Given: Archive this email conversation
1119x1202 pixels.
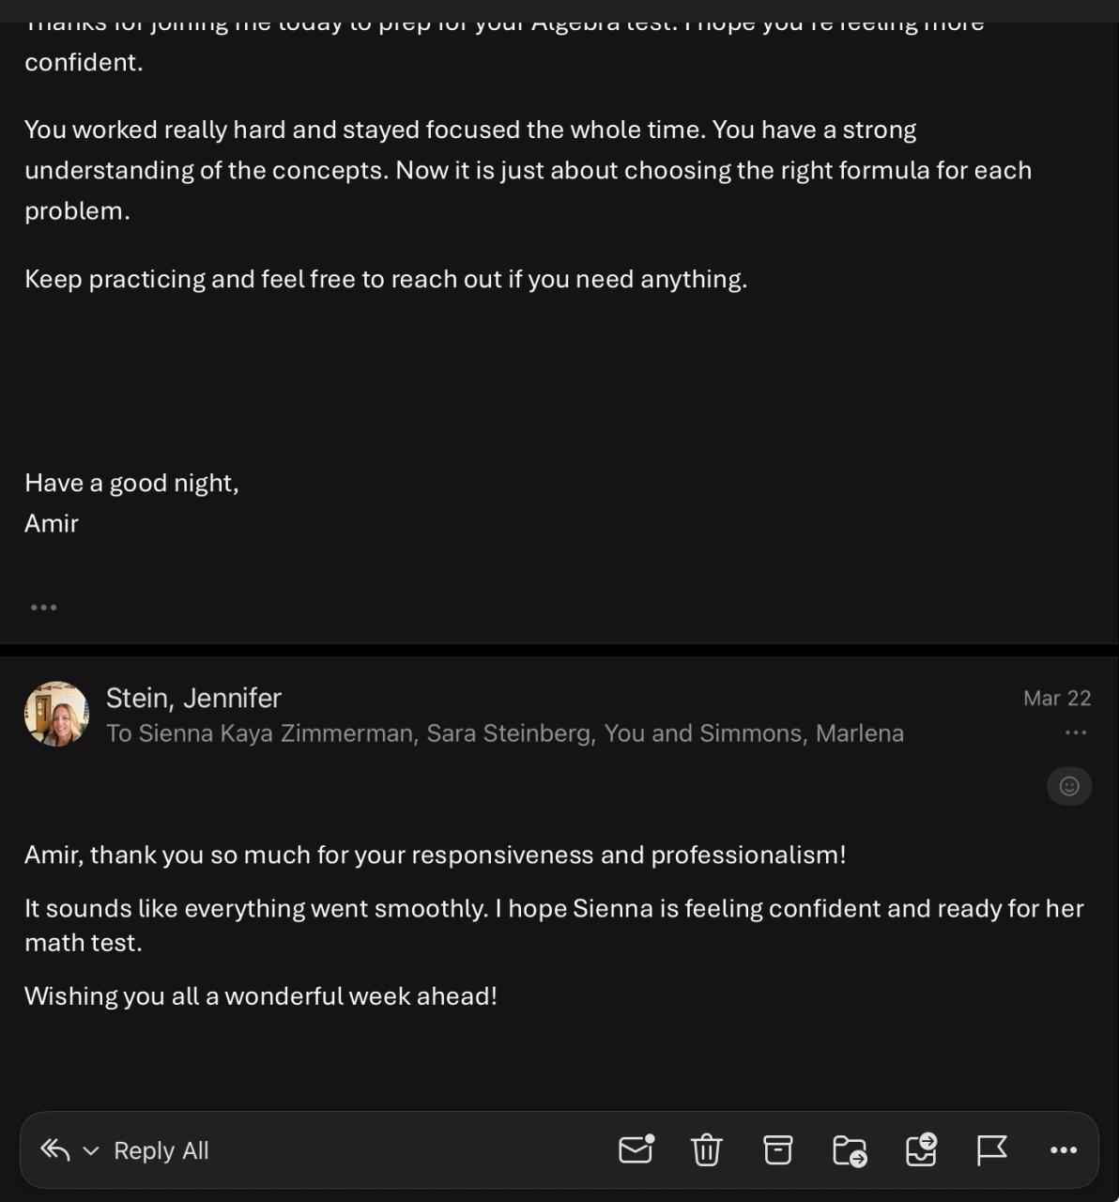Looking at the screenshot, I should click(777, 1149).
